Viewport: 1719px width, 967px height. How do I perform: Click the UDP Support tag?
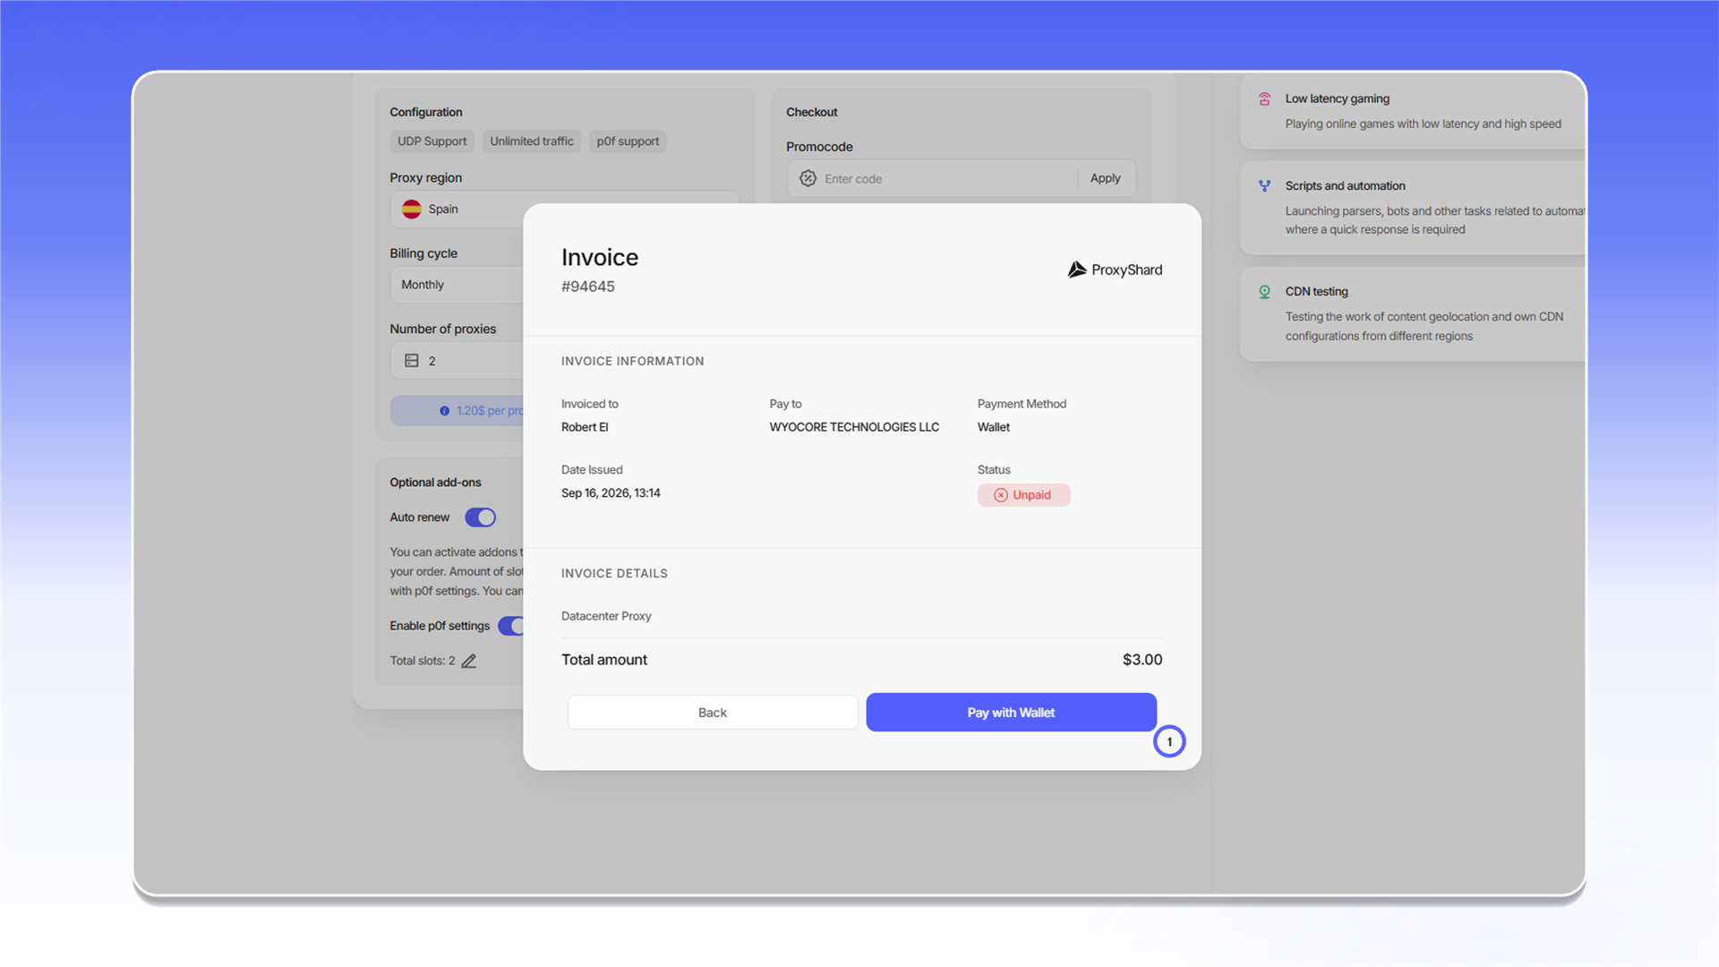coord(432,141)
